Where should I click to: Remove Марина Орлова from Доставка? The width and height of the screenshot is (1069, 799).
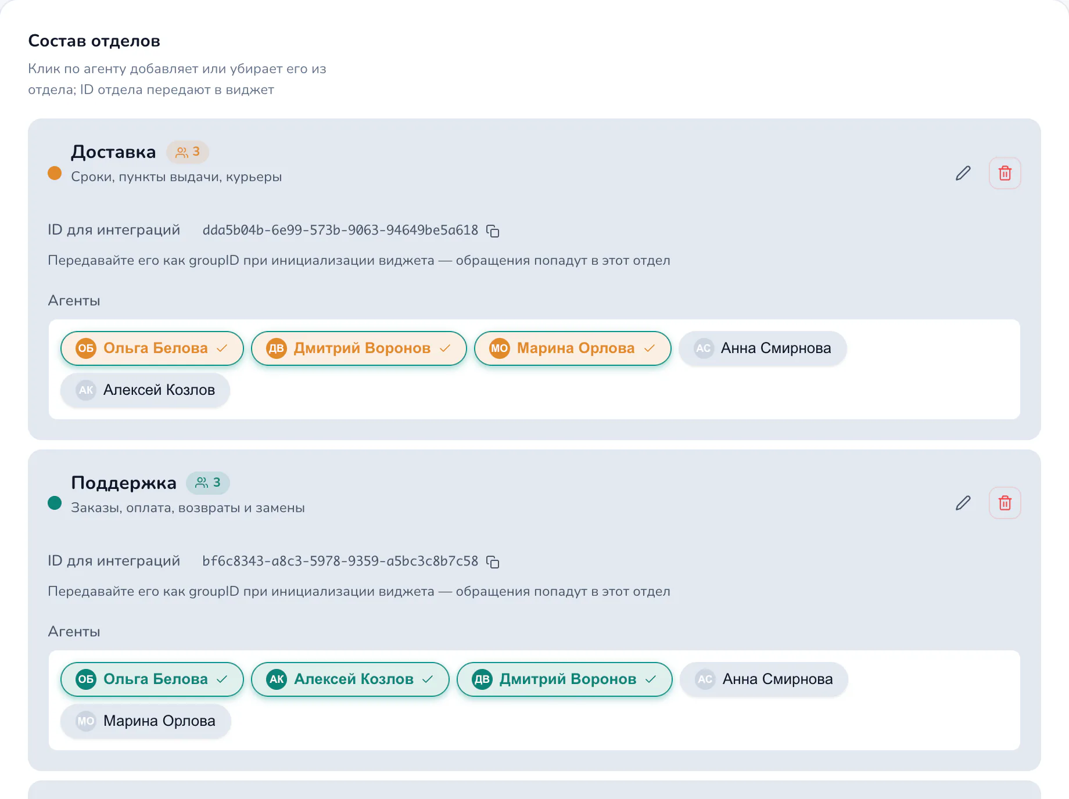coord(572,348)
